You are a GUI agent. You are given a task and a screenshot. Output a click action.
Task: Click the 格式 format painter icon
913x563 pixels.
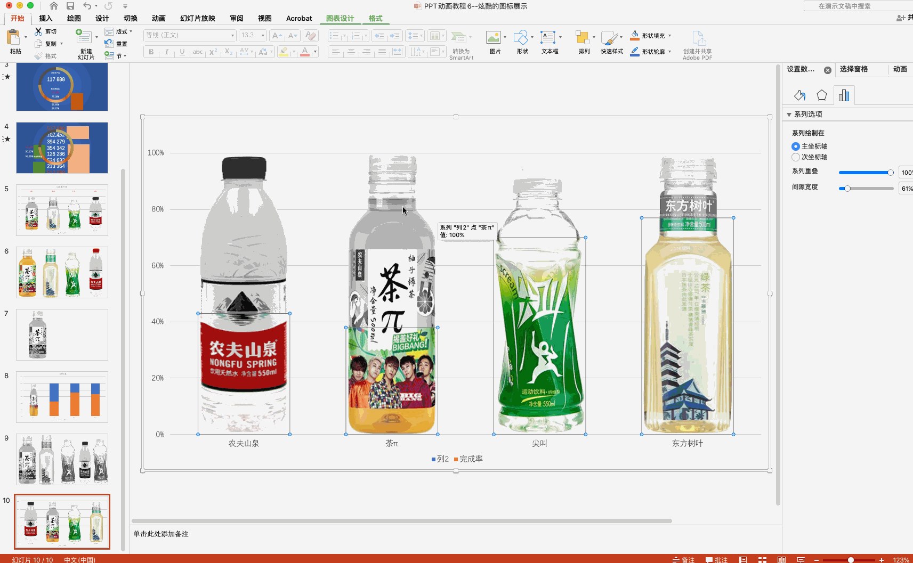[x=38, y=56]
